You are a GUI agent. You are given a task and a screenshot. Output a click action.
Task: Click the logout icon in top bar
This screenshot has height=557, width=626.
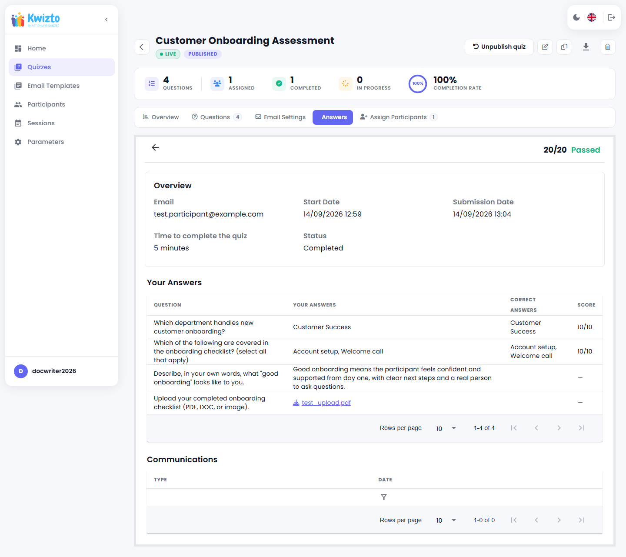[x=611, y=17]
